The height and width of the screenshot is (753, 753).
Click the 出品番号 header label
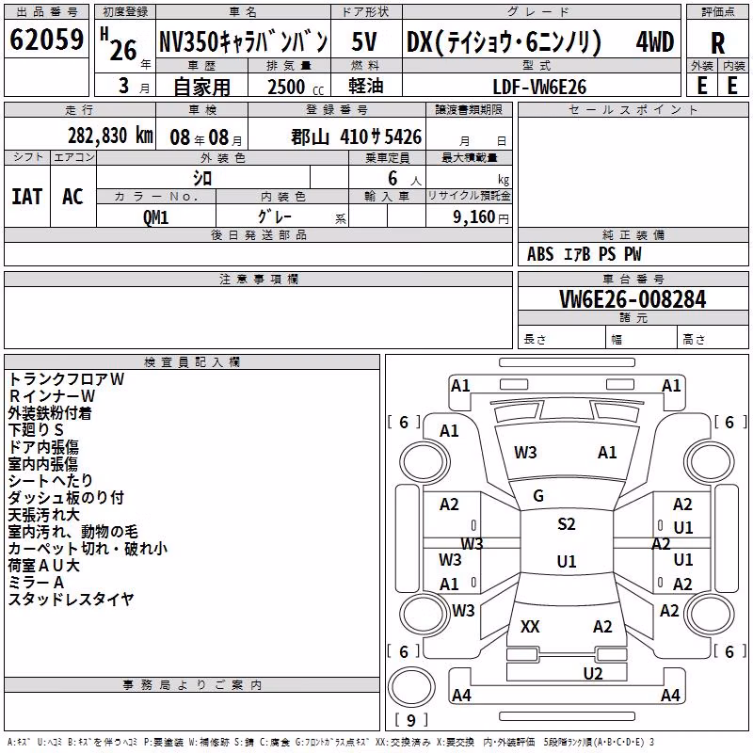click(x=46, y=12)
